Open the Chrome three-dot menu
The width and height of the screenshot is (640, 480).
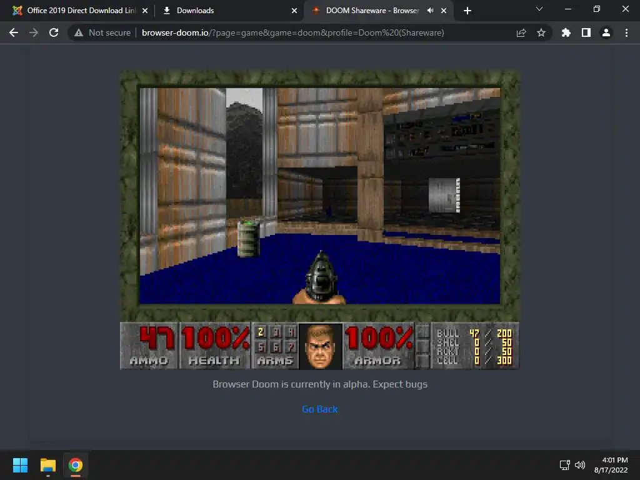pyautogui.click(x=626, y=32)
